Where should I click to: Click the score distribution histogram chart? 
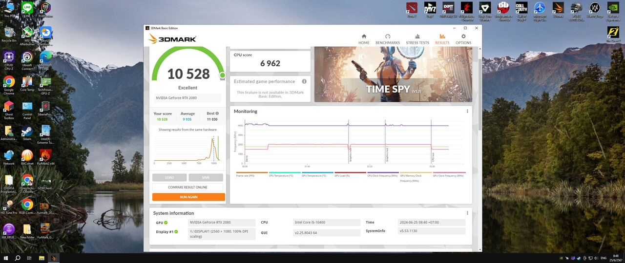click(187, 150)
